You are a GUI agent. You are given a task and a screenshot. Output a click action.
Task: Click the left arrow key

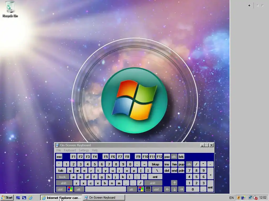pos(167,189)
